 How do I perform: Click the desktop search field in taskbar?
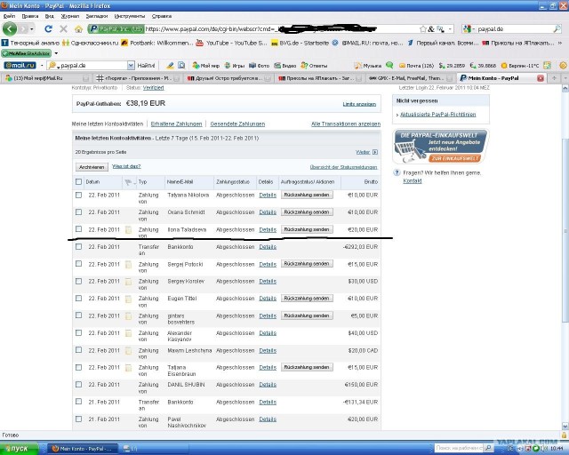459,448
